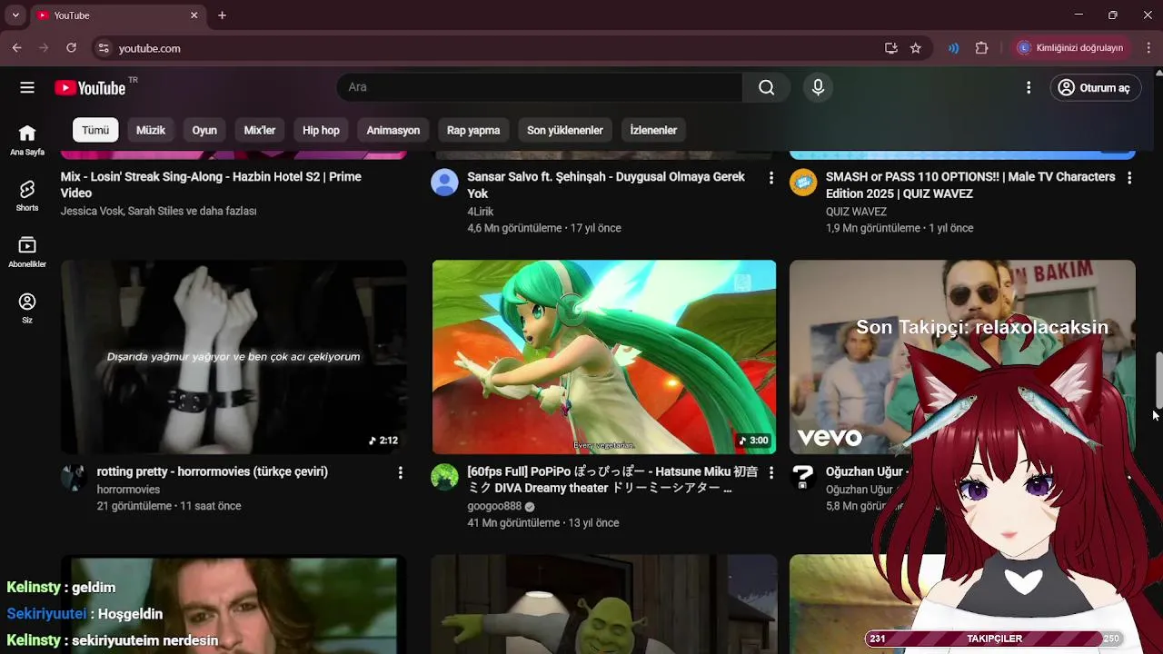Open the YouTube hamburger guide menu
Image resolution: width=1163 pixels, height=654 pixels.
point(27,87)
